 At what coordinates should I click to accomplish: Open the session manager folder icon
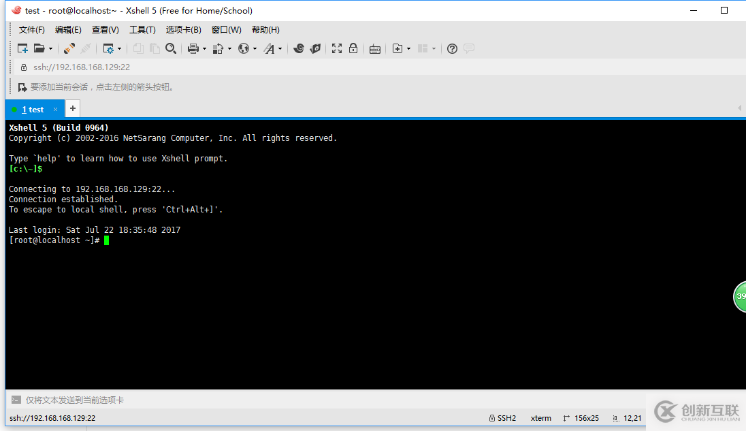[x=40, y=48]
